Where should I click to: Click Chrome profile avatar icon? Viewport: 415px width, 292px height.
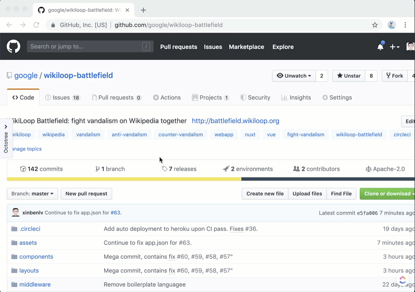[392, 25]
